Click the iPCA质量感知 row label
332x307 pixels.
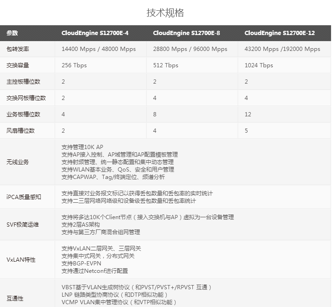[x=23, y=197]
